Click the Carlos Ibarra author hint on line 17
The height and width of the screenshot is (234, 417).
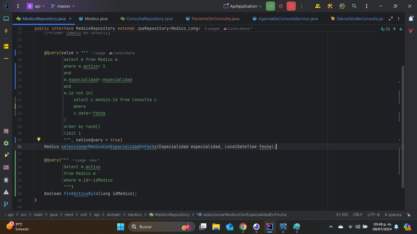point(122,53)
